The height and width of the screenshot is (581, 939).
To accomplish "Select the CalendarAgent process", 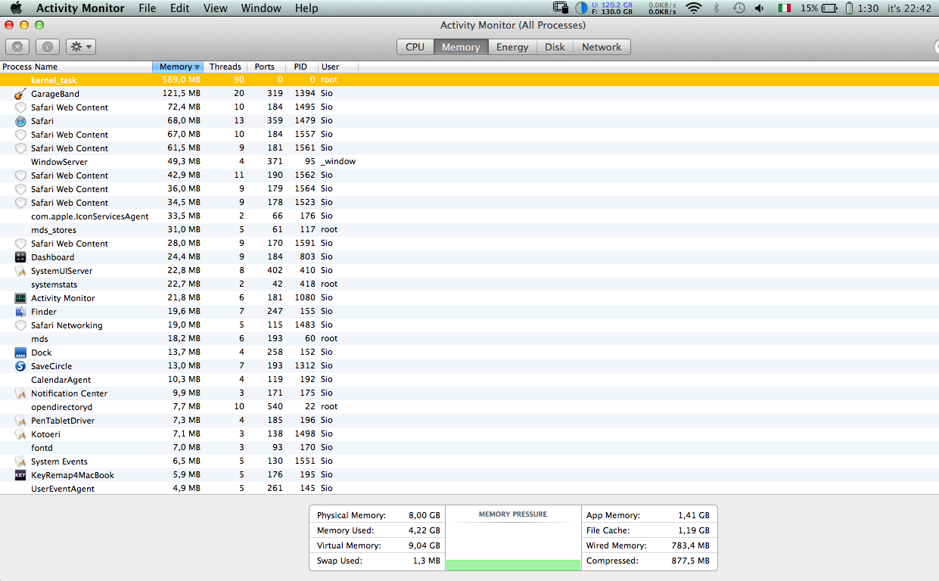I will pos(469,380).
